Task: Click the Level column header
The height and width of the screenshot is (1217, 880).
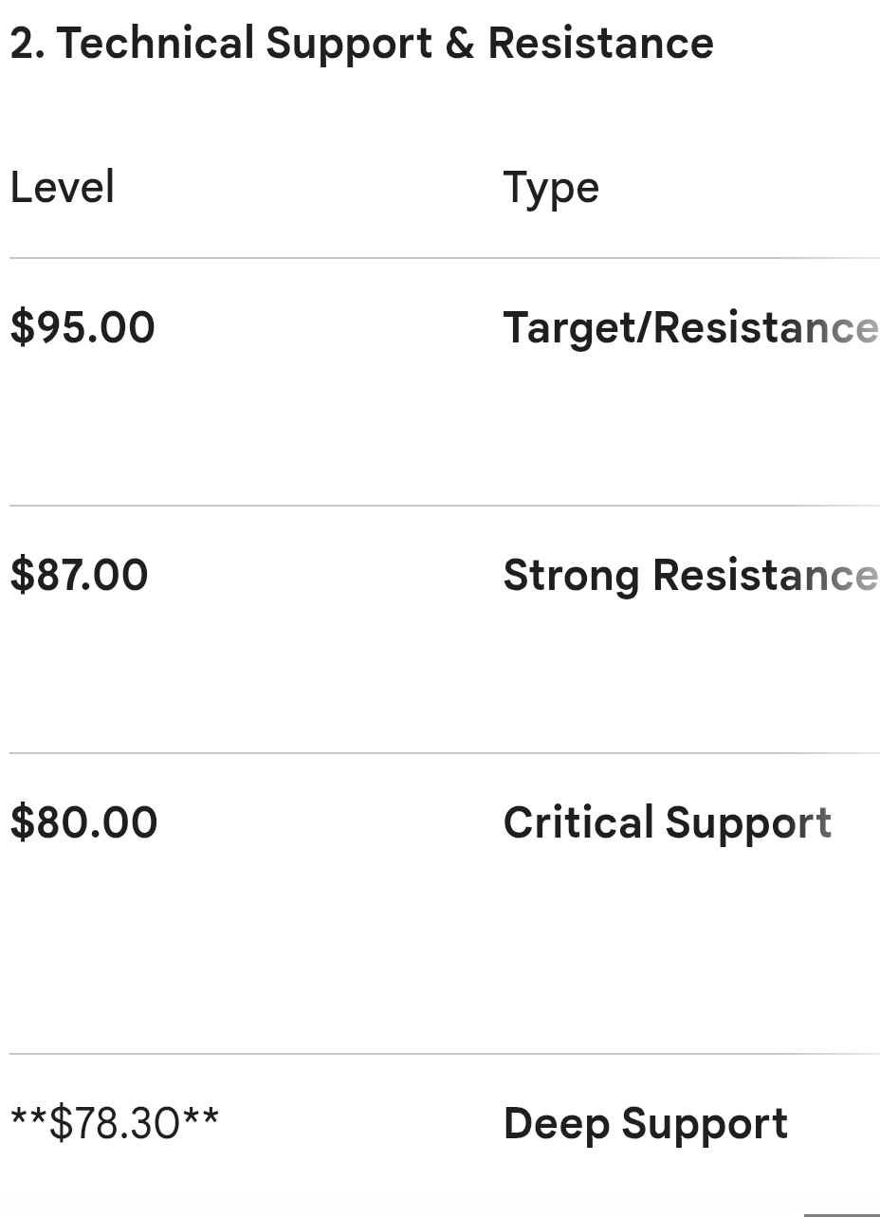Action: tap(63, 187)
